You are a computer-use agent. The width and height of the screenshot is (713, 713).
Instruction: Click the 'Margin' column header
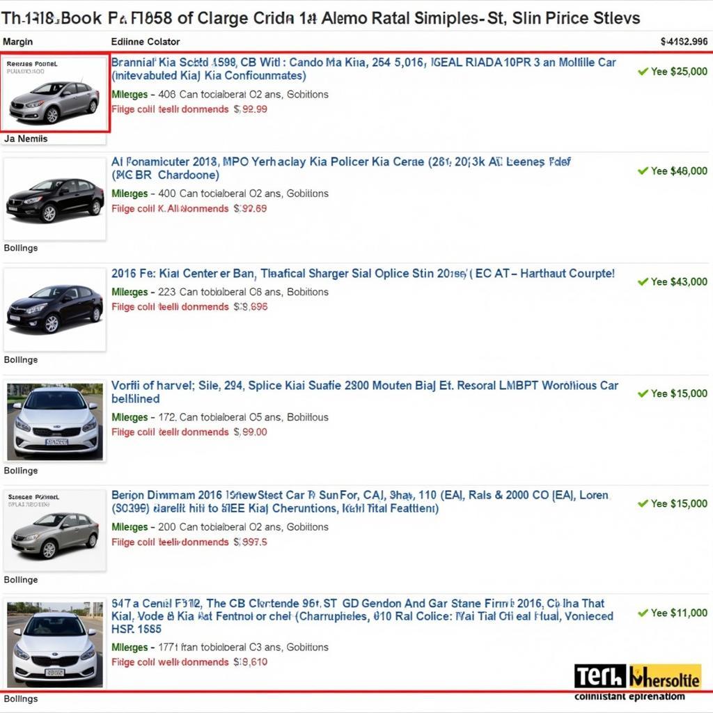click(18, 42)
